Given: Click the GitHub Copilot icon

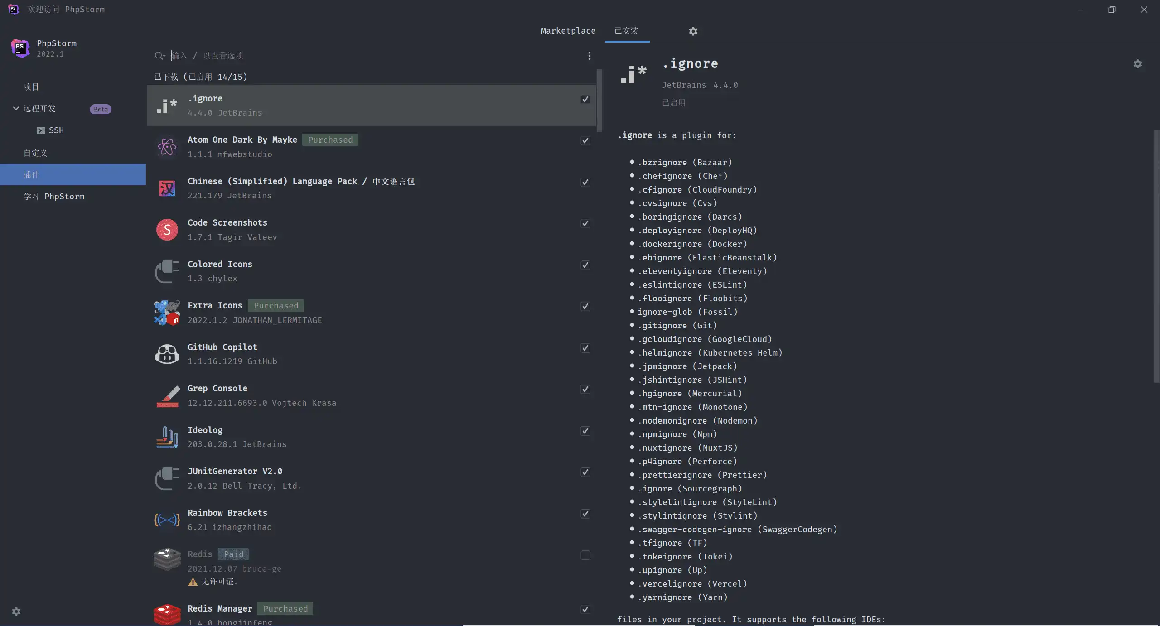Looking at the screenshot, I should click(x=167, y=354).
